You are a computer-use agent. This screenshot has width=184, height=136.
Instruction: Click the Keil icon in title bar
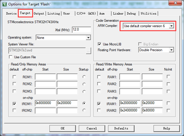click(x=5, y=4)
